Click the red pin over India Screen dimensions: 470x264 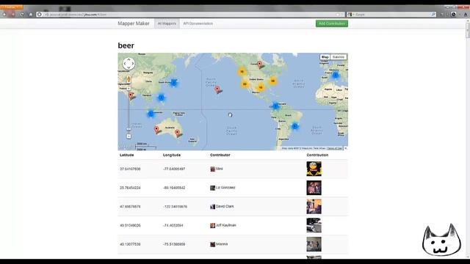tap(131, 95)
